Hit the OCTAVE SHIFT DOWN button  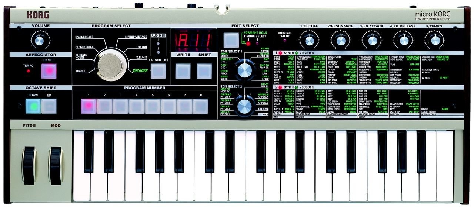(33, 106)
